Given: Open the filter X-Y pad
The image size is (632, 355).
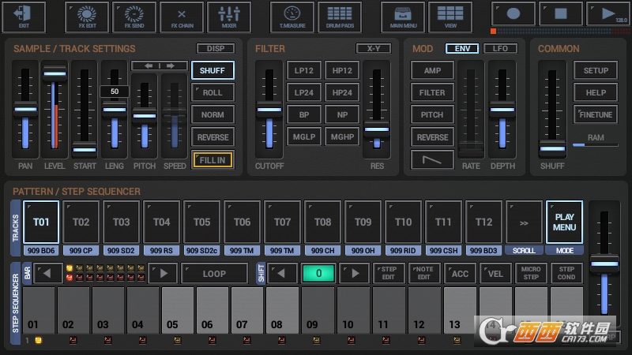Looking at the screenshot, I should click(374, 48).
